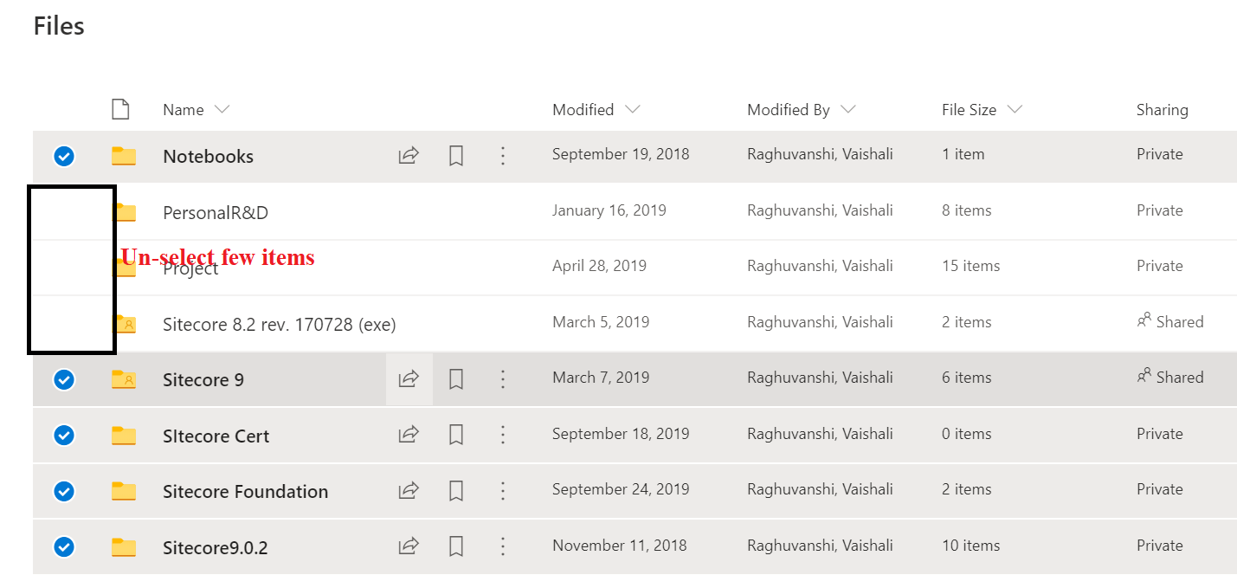The height and width of the screenshot is (575, 1237).
Task: Unselect Sitecore Foundation
Action: (63, 491)
